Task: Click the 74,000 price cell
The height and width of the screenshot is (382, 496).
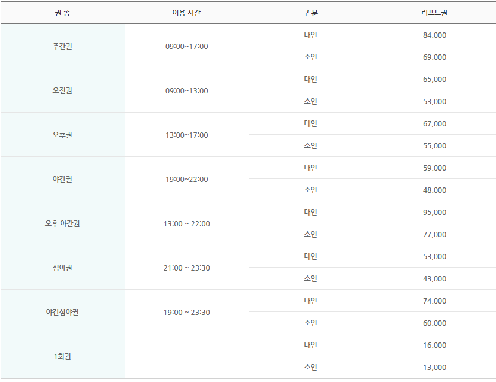Action: tap(435, 301)
